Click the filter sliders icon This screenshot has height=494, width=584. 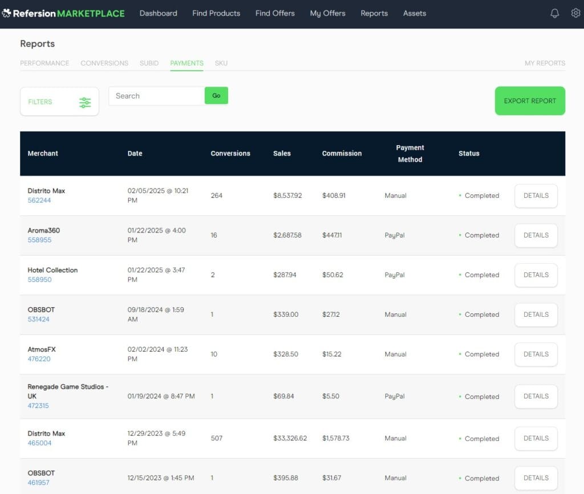(85, 103)
